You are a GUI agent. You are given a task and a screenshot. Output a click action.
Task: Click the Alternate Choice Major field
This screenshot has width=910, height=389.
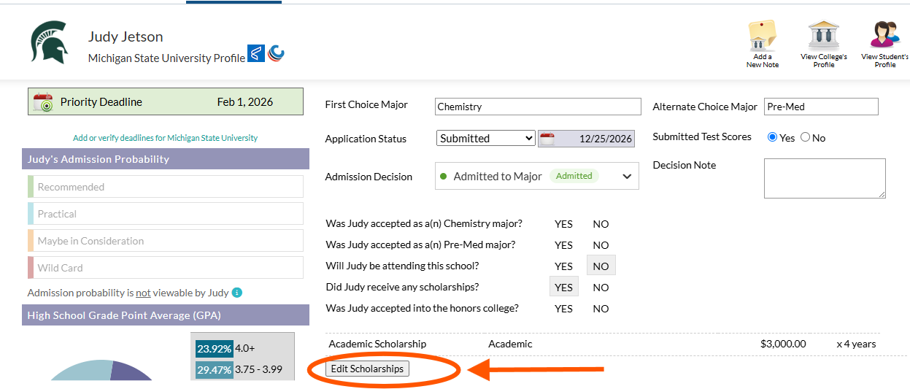[x=821, y=107]
